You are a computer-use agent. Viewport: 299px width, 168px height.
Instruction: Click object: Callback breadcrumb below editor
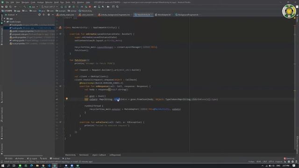point(99,155)
